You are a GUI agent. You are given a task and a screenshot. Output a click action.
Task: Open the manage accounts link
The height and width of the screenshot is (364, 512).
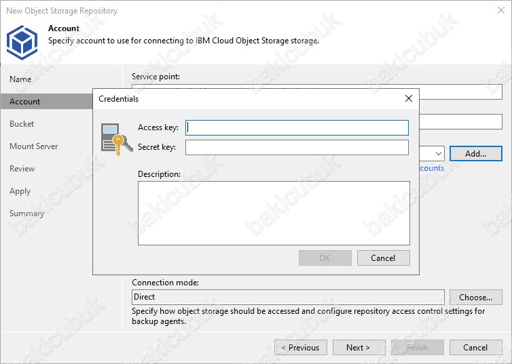coord(432,168)
